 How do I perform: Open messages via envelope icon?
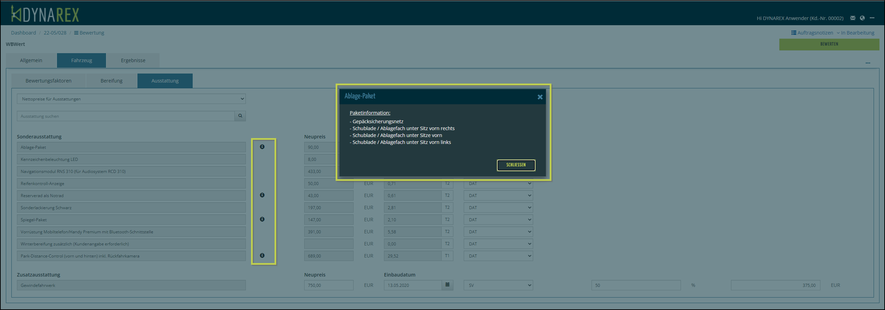[853, 18]
